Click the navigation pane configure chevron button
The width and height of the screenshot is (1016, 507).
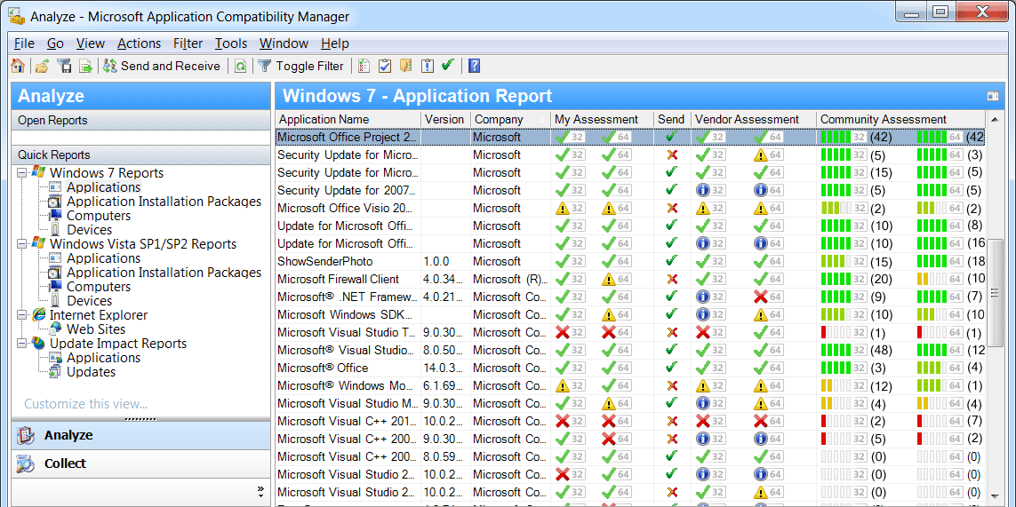point(260,491)
